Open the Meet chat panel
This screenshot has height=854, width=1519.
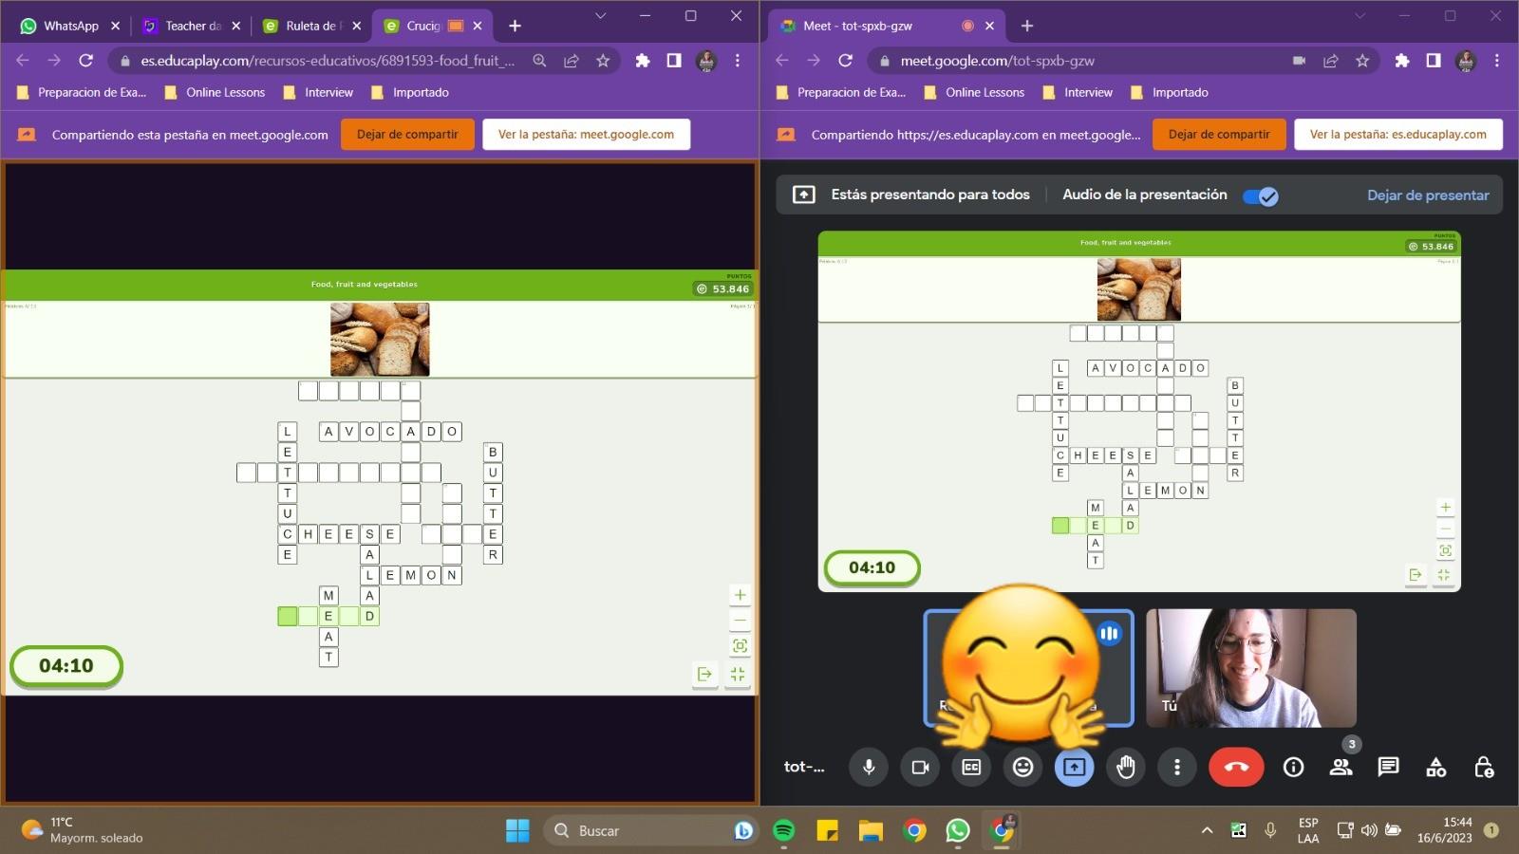point(1388,767)
